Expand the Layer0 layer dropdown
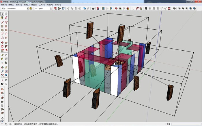Image resolution: width=202 pixels, height=126 pixels. pyautogui.click(x=51, y=9)
